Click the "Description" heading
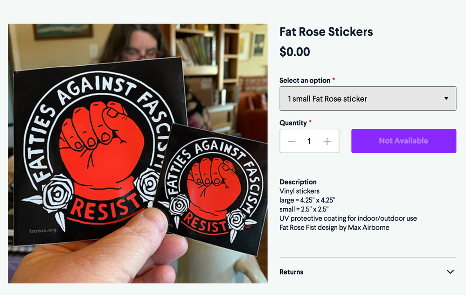 pos(298,182)
